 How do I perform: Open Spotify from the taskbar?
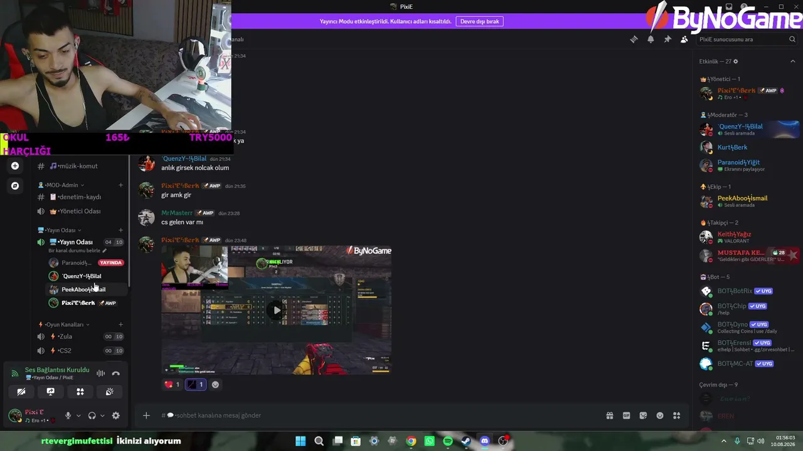(x=448, y=441)
